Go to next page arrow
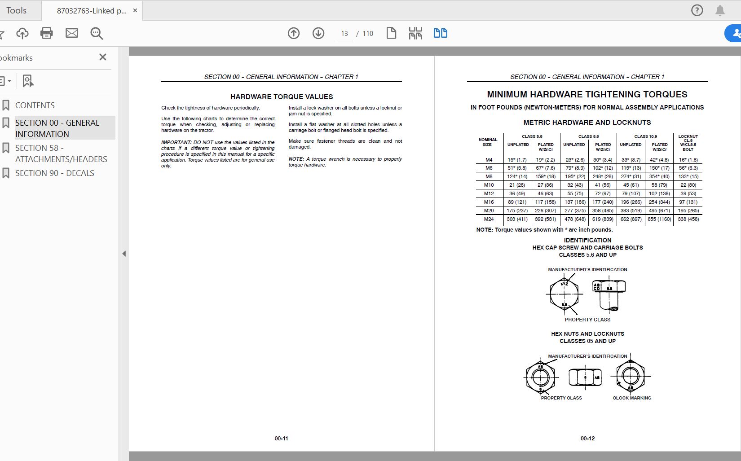Viewport: 741px width, 461px height. point(318,33)
